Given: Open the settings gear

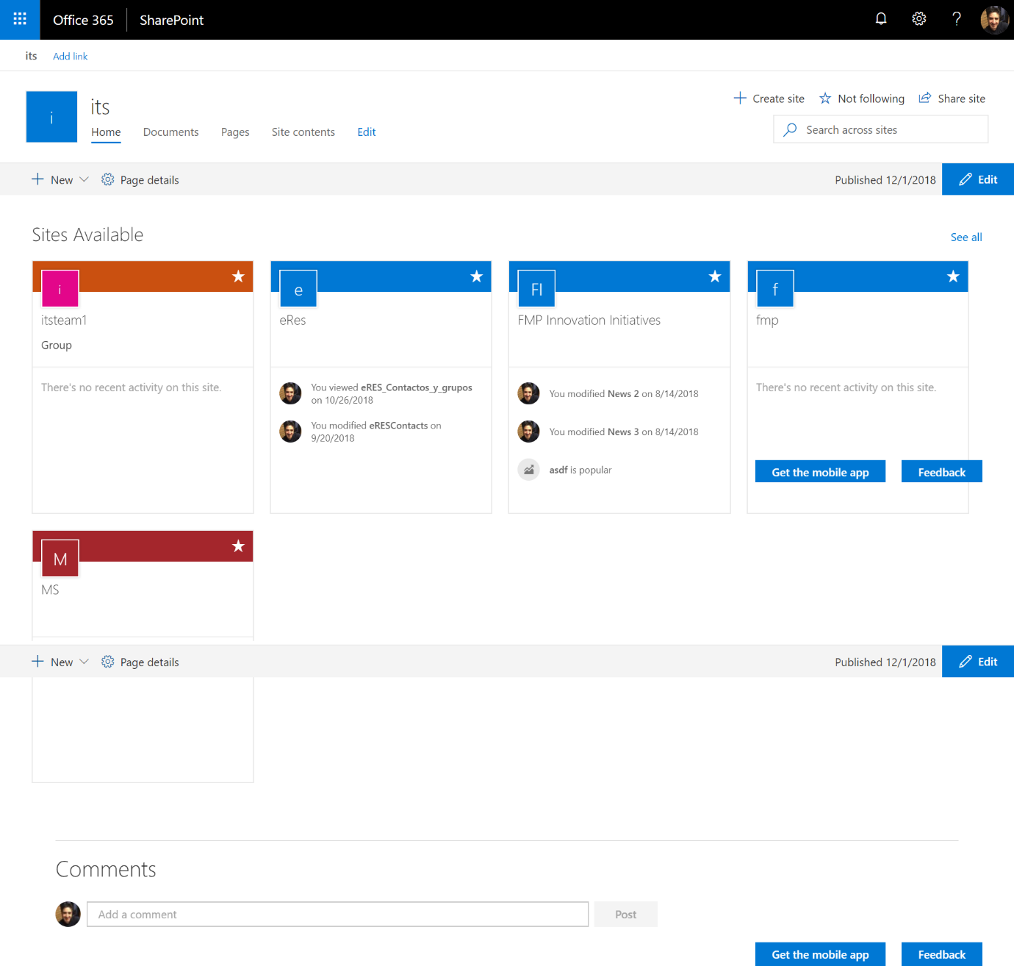Looking at the screenshot, I should click(x=918, y=19).
